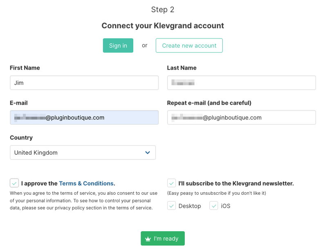The height and width of the screenshot is (252, 327).
Task: Submit with the I'm ready button
Action: click(x=163, y=239)
